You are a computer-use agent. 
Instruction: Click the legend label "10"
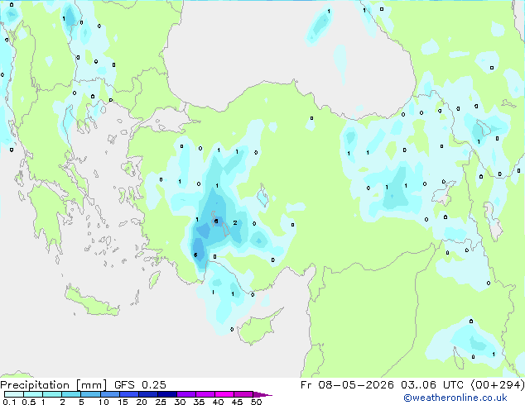pyautogui.click(x=104, y=402)
